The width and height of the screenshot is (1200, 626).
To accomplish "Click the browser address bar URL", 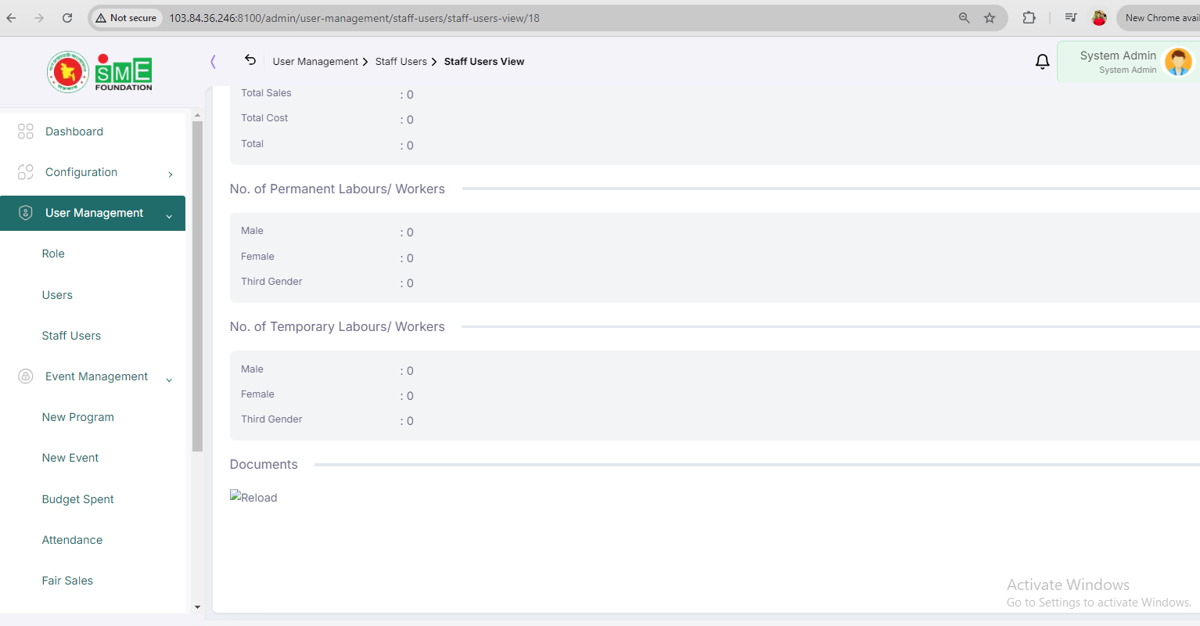I will (x=354, y=18).
